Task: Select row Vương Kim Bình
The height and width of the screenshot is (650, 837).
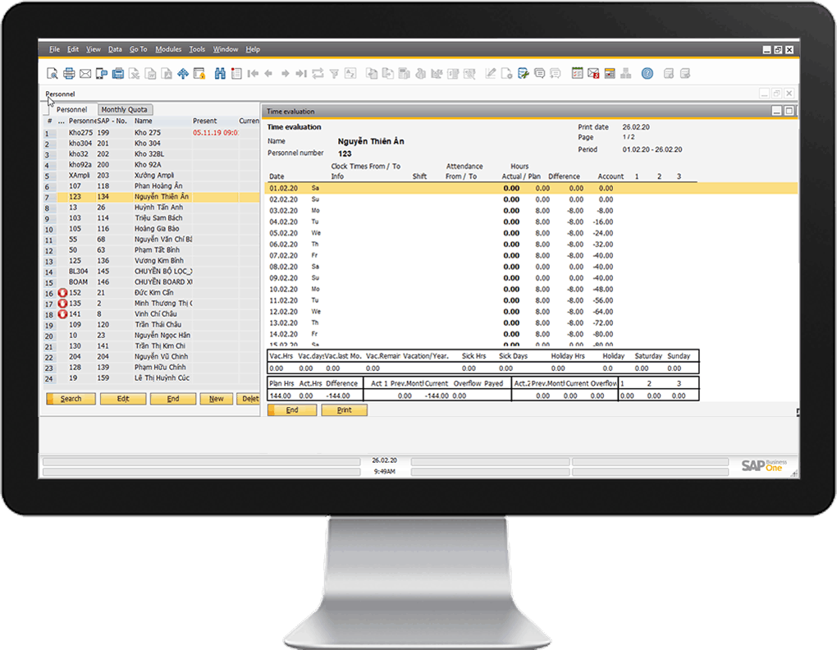Action: (151, 261)
